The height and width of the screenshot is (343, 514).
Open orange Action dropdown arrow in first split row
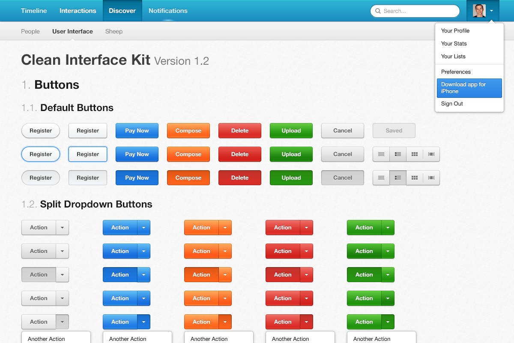225,228
